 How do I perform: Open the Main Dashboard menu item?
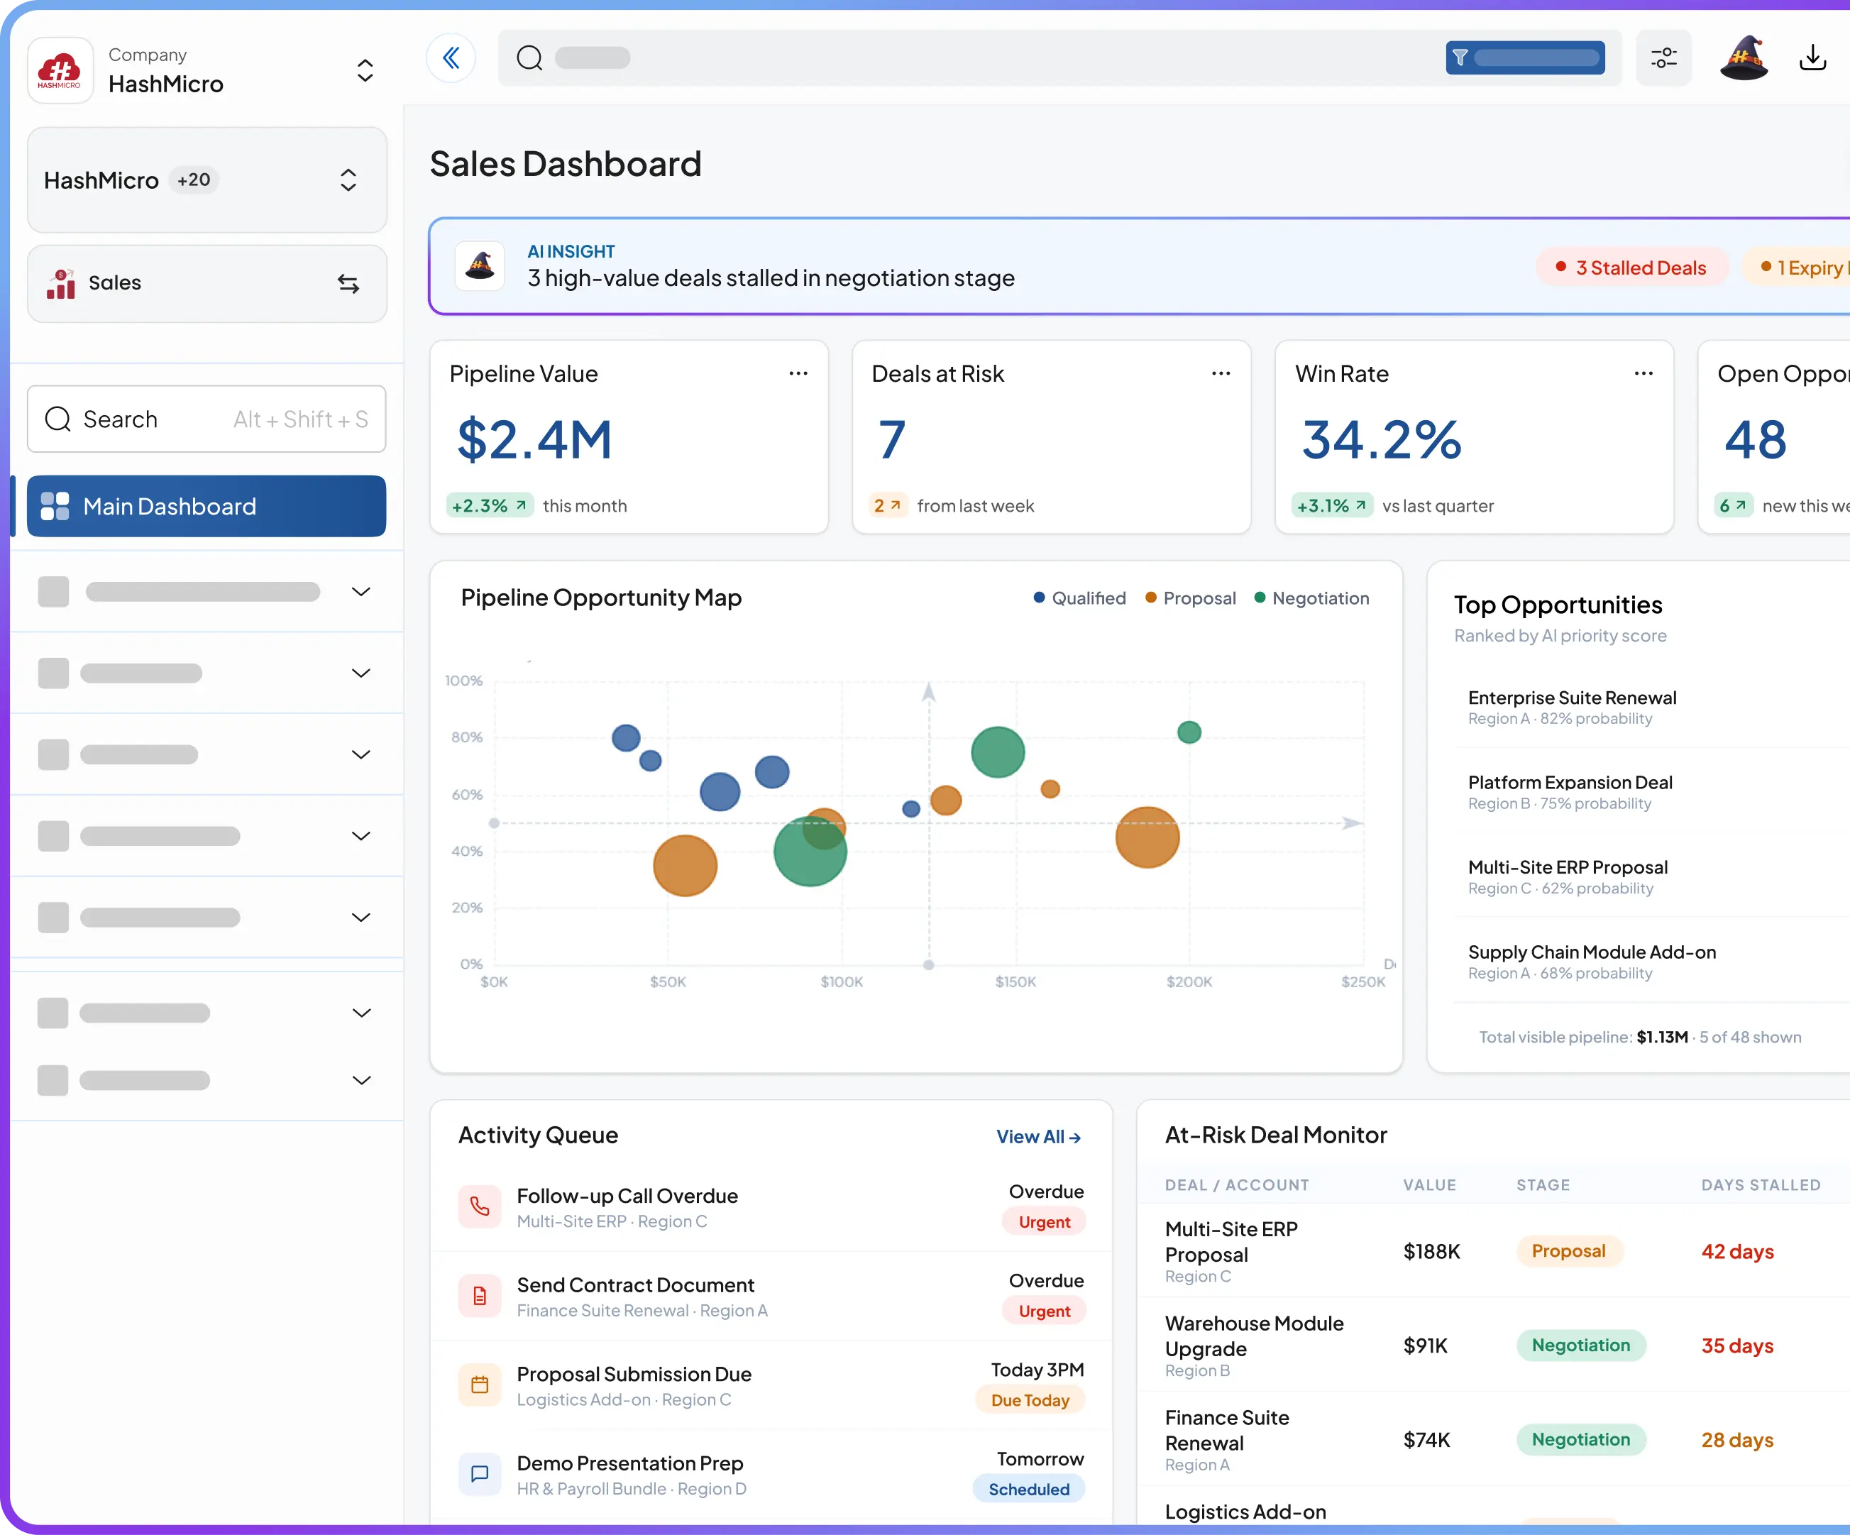point(207,507)
